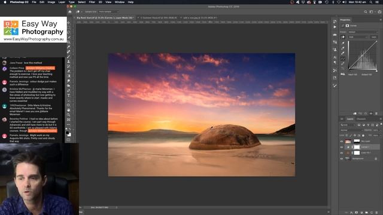Open the Properties panel flyout menu

pos(381,20)
